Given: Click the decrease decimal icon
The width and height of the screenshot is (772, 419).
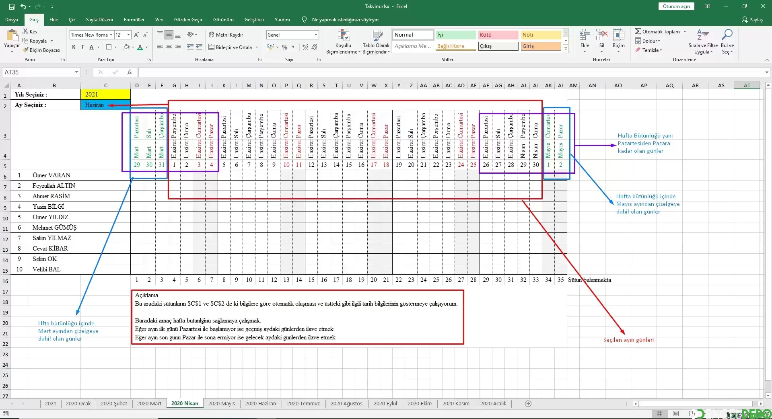Looking at the screenshot, I should tap(315, 47).
